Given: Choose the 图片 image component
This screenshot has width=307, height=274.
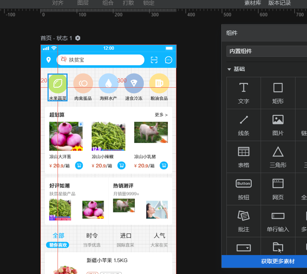Looking at the screenshot, I should tap(278, 125).
